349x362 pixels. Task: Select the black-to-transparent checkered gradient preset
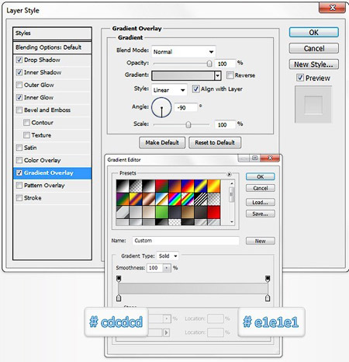[136, 186]
